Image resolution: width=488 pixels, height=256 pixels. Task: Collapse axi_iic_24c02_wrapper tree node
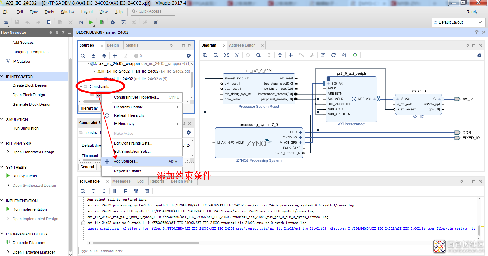87,64
